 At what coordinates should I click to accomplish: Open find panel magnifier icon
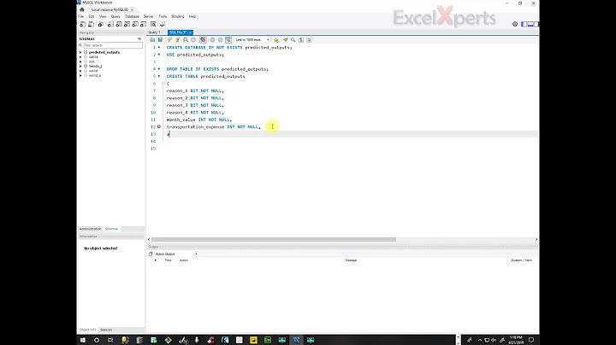click(293, 40)
